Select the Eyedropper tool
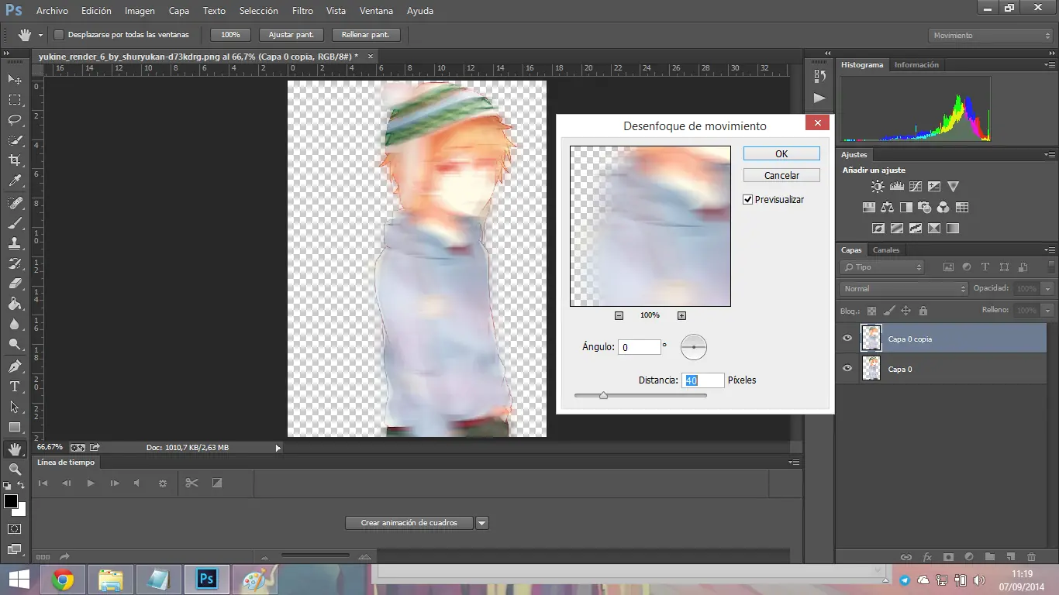The width and height of the screenshot is (1059, 595). tap(15, 181)
